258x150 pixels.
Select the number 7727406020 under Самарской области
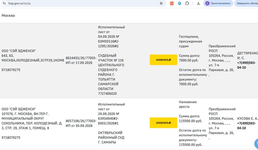[x=107, y=94]
